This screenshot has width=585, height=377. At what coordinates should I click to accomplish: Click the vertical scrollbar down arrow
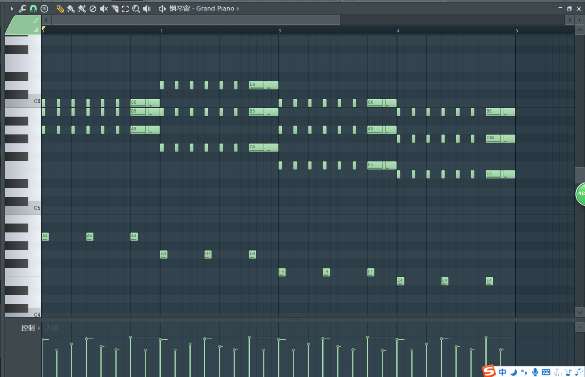[580, 312]
